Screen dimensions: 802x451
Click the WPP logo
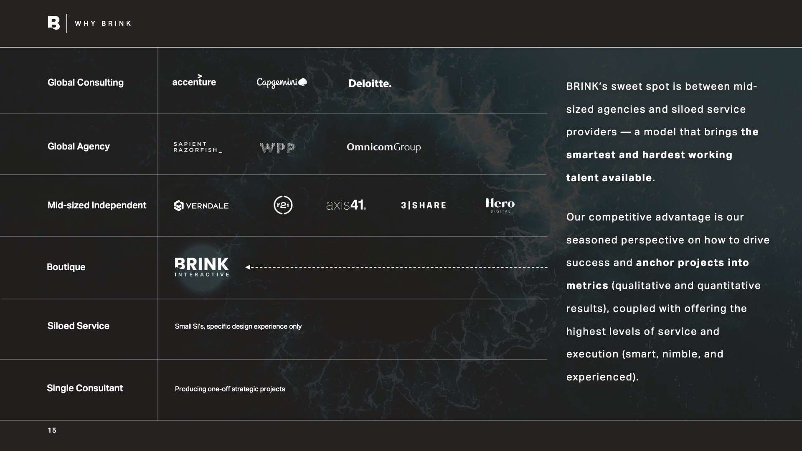coord(277,148)
